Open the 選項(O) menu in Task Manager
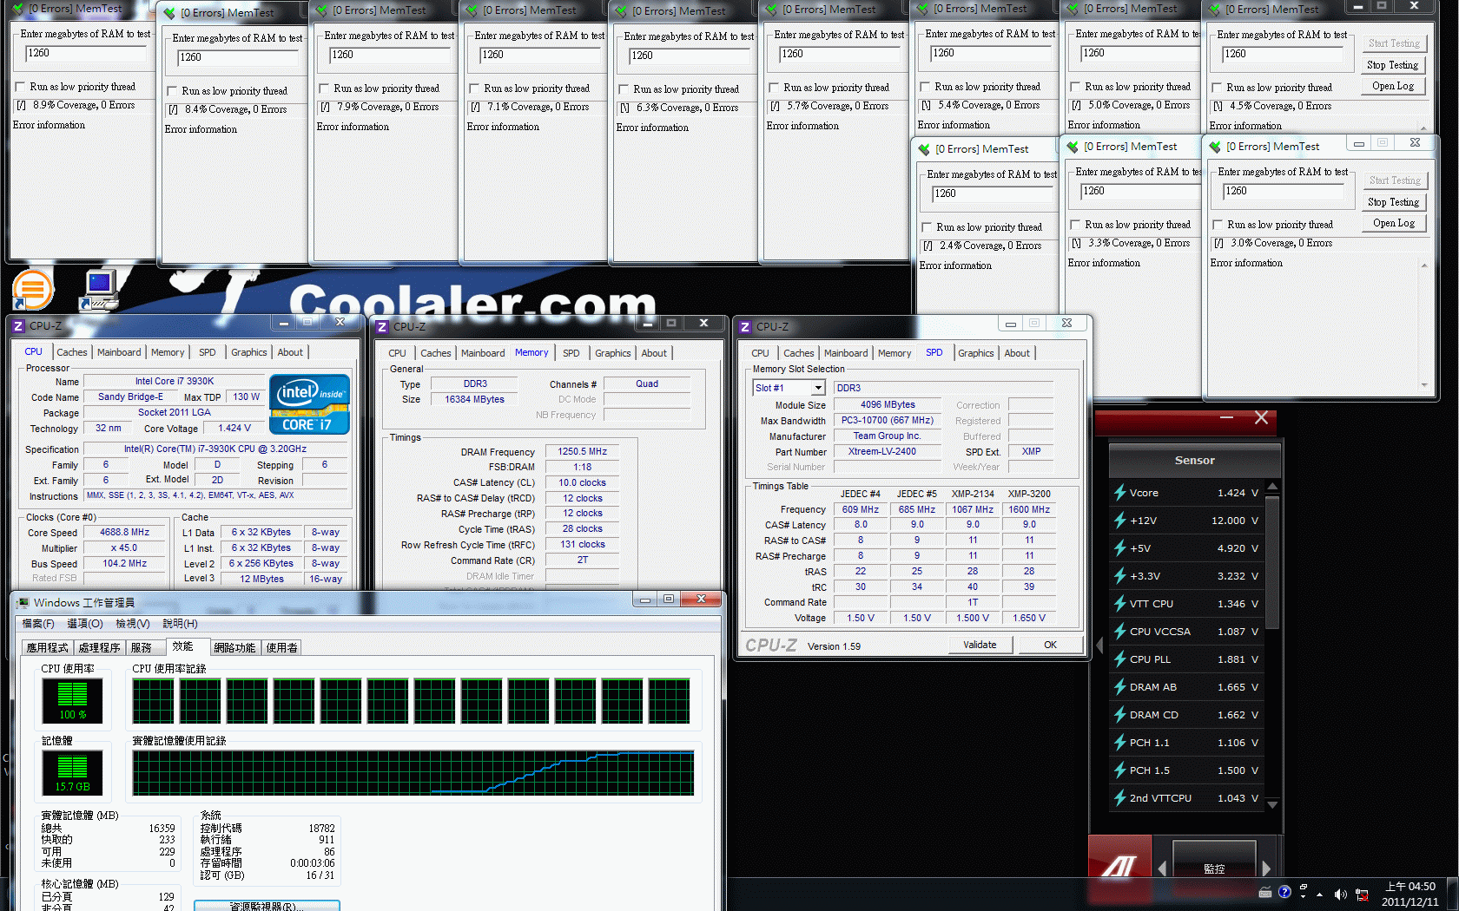 [85, 624]
